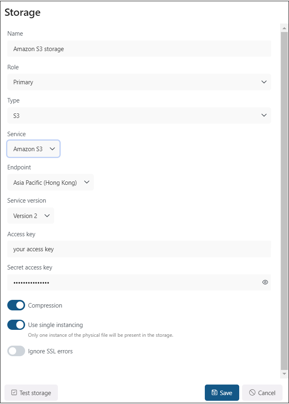Enable Ignore SSL errors switch
Viewport: 289px width, 404px height.
(16, 351)
